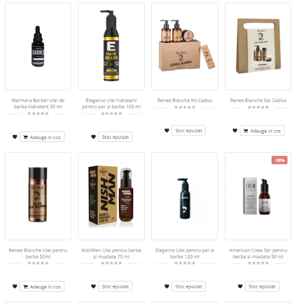293x305 pixels.
Task: Open NishMan Ulei pentru barba si mustata title
Action: pos(111,253)
